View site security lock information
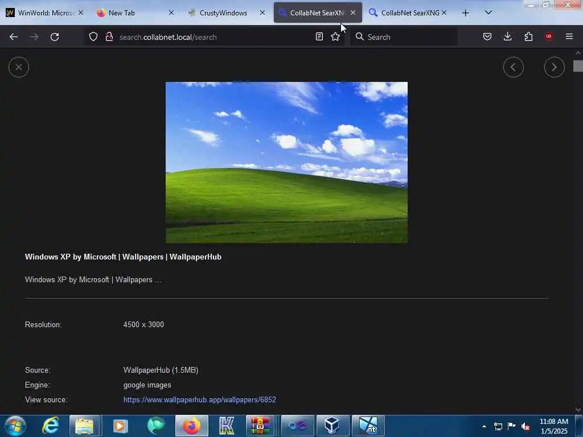The width and height of the screenshot is (583, 437). 109,37
